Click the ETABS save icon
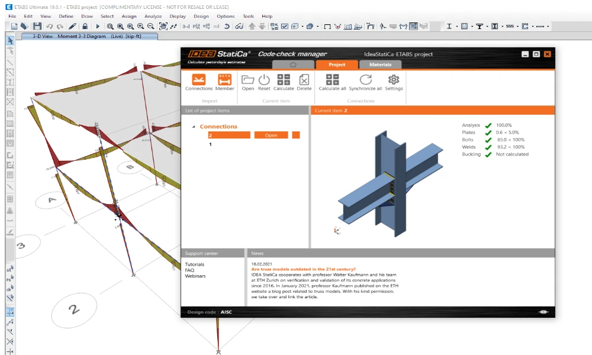Screen dimensions: 592x355 37,26
